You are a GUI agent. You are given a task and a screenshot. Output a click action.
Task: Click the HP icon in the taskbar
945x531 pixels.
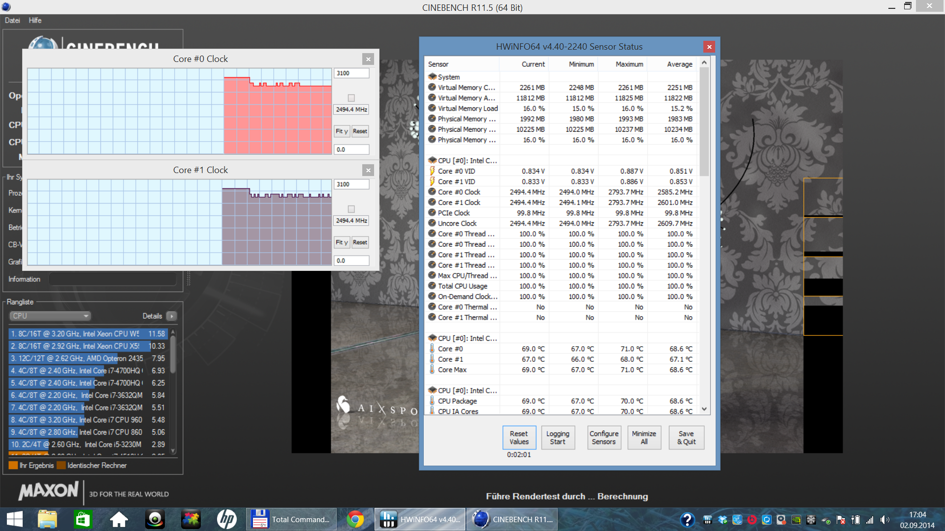(226, 519)
